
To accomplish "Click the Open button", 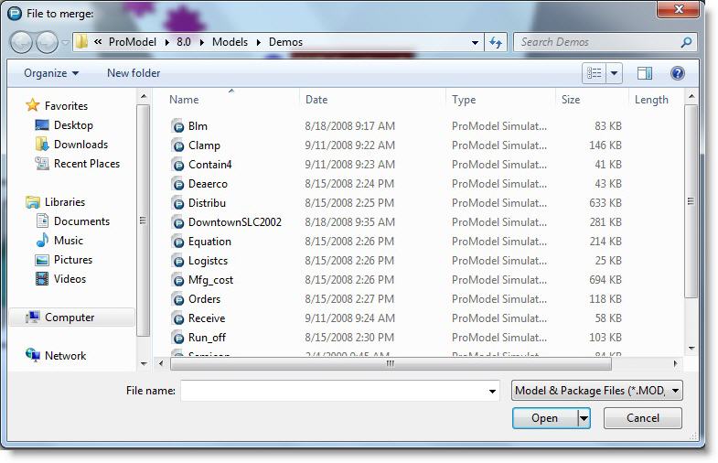I will coord(545,418).
